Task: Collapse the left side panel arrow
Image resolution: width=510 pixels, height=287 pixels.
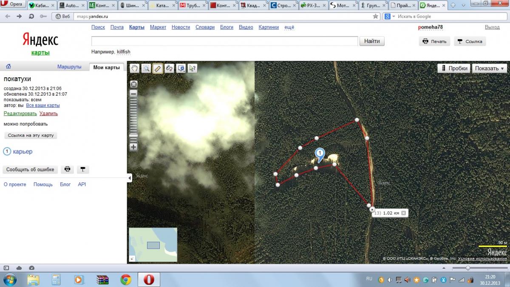Action: coord(130,178)
